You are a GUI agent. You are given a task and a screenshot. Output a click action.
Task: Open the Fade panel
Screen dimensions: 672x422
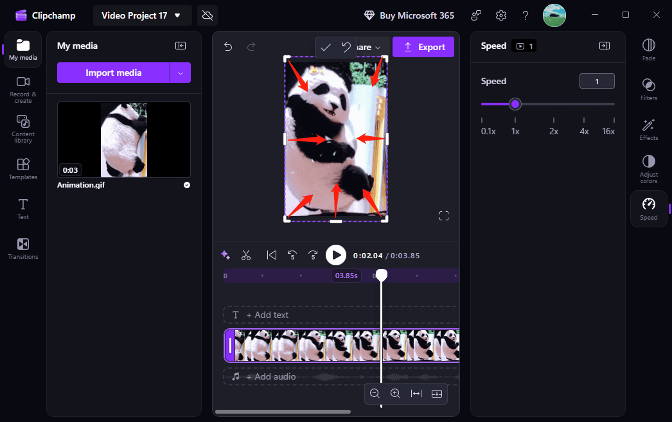pyautogui.click(x=648, y=49)
